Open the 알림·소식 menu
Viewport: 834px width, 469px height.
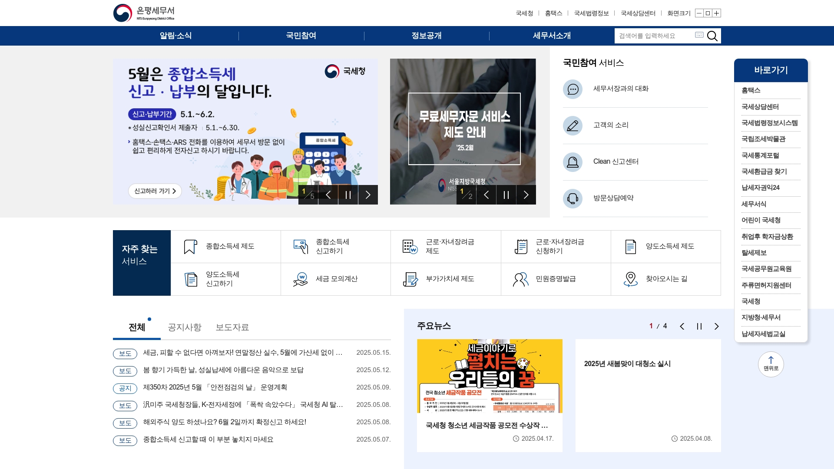[x=175, y=36]
